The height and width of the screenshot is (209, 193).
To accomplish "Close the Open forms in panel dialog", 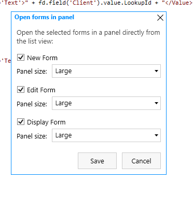I will (x=160, y=18).
